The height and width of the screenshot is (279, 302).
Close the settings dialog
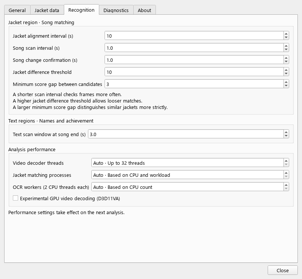coord(282,270)
